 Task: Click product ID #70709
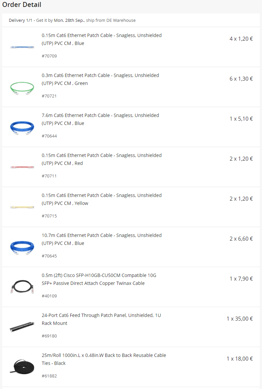click(49, 56)
